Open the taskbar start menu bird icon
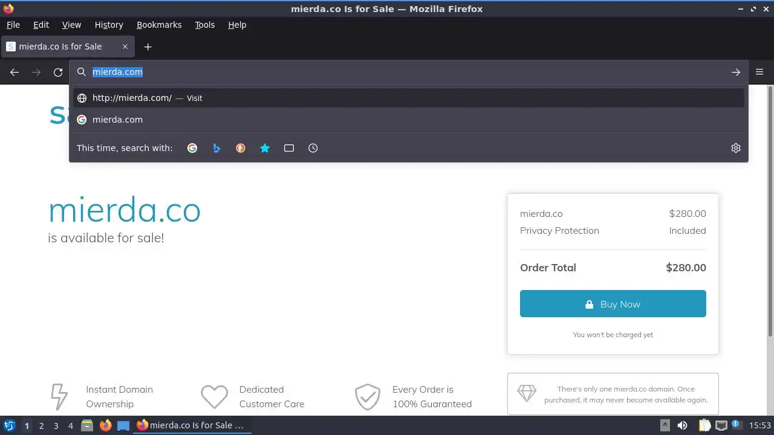This screenshot has width=774, height=435. pyautogui.click(x=9, y=425)
